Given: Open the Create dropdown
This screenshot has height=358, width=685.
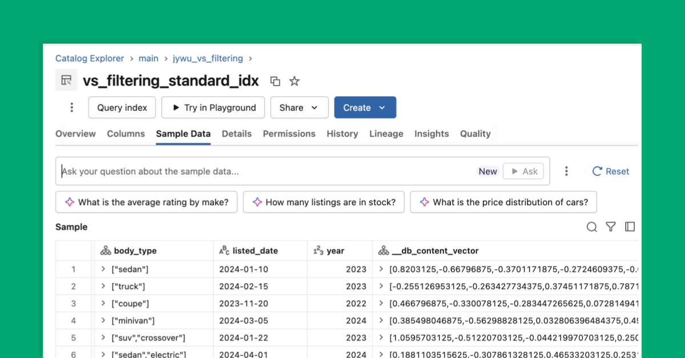Looking at the screenshot, I should click(x=365, y=107).
